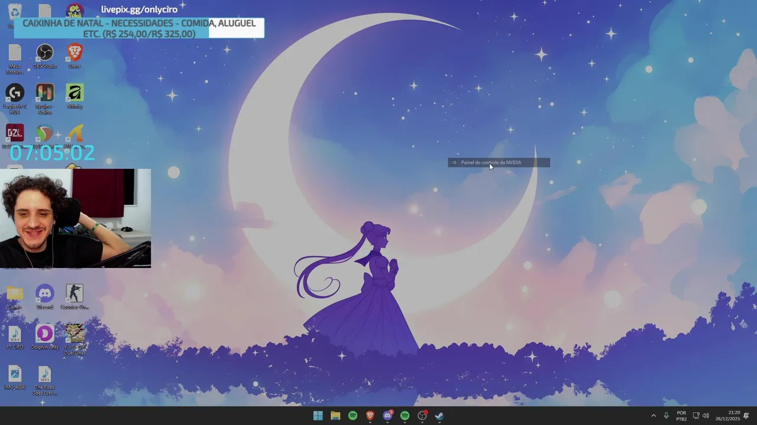757x425 pixels.
Task: Open Discord from the taskbar
Action: (387, 416)
